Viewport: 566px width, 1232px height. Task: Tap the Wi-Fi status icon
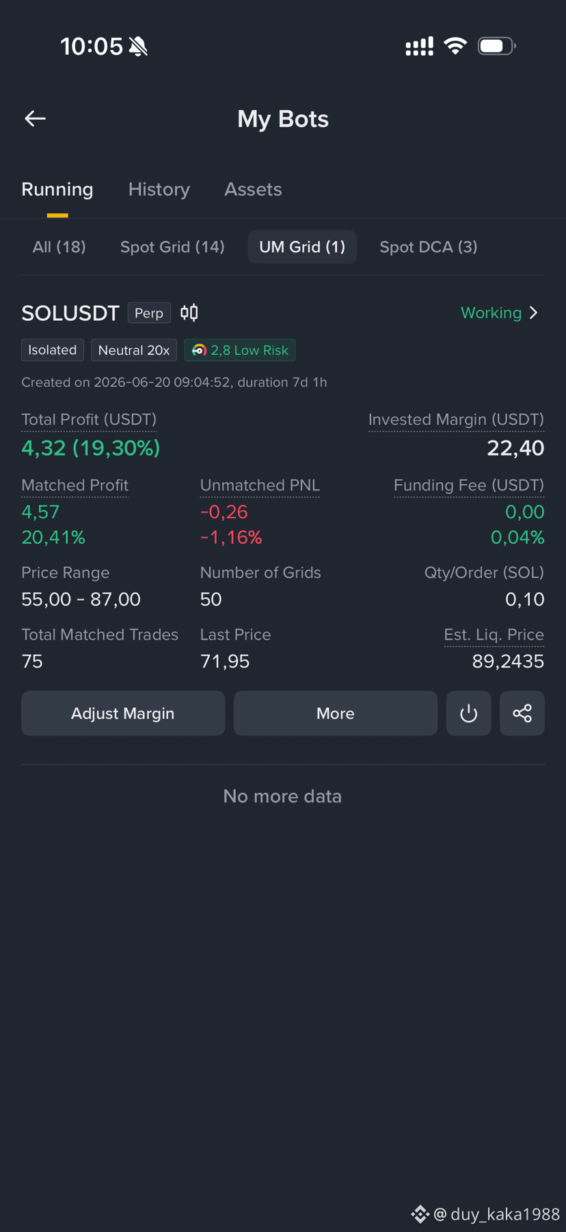coord(455,46)
